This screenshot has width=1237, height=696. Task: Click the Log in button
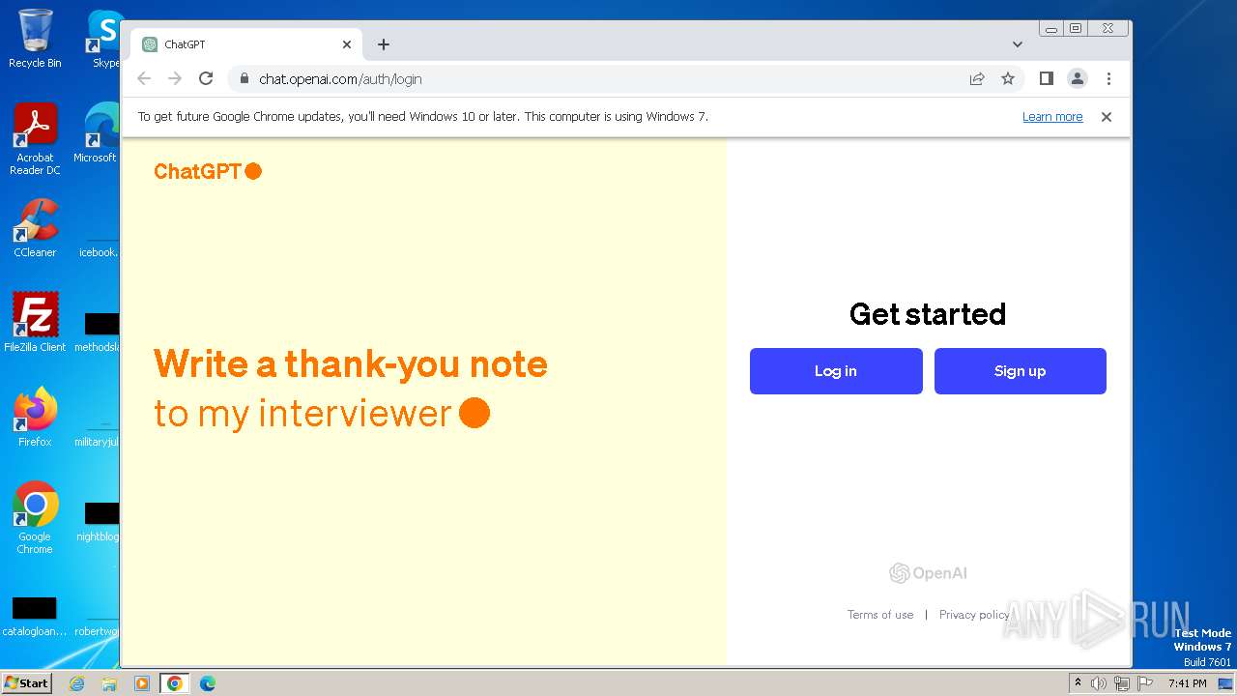point(836,371)
